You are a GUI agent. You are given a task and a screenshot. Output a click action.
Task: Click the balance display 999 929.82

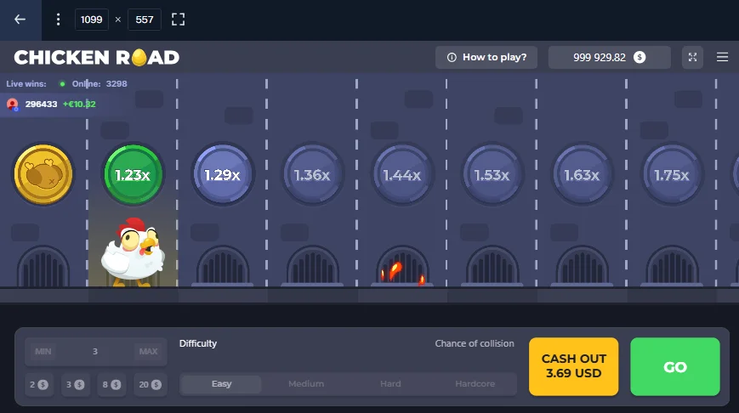[610, 58]
